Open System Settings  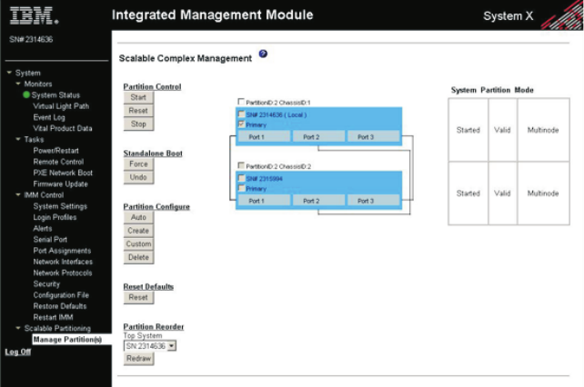point(60,206)
